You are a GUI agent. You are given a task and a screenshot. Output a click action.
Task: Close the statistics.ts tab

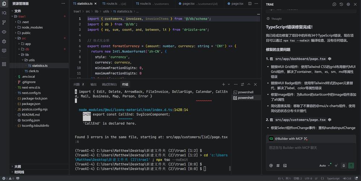[95, 4]
